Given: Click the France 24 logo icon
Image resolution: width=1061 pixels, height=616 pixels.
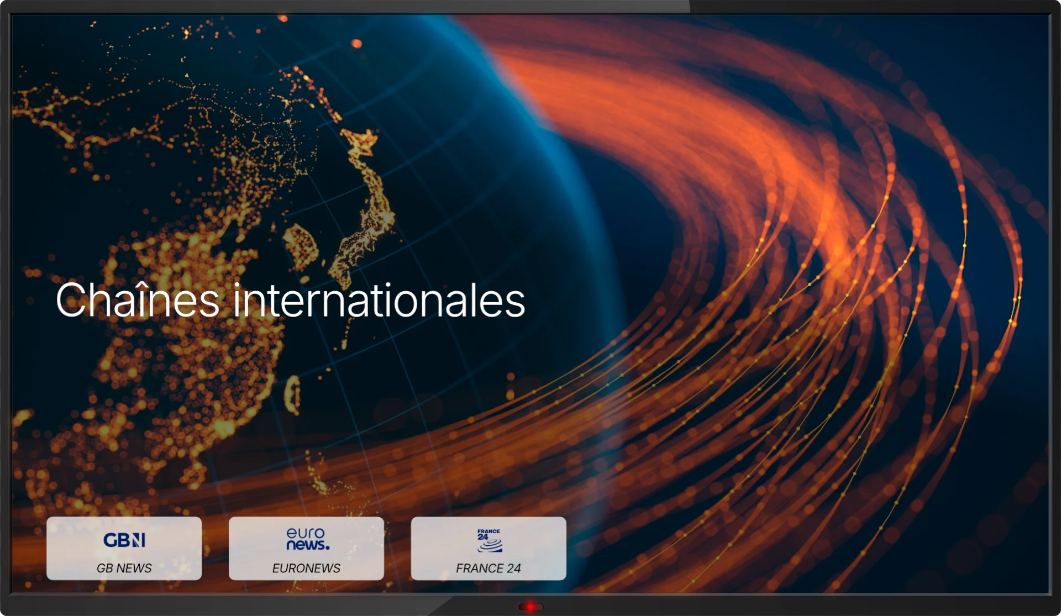Looking at the screenshot, I should [x=489, y=540].
